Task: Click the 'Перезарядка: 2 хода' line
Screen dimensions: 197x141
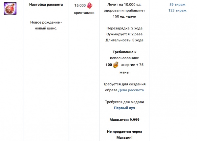Action: tap(124, 28)
